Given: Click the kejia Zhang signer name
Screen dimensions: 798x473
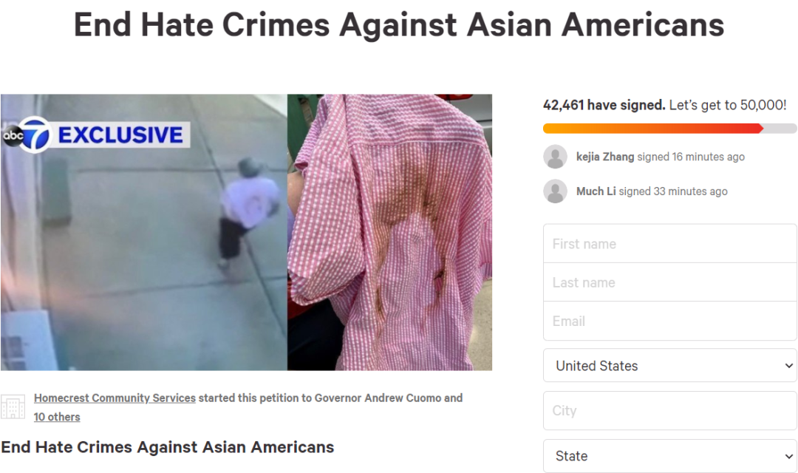Looking at the screenshot, I should [x=605, y=157].
